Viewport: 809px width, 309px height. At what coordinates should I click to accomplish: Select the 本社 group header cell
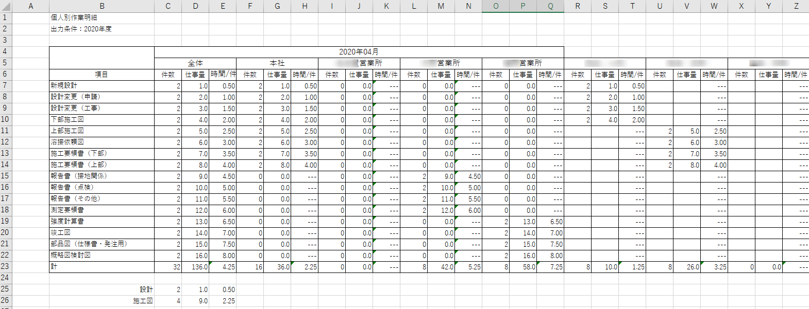tap(277, 63)
